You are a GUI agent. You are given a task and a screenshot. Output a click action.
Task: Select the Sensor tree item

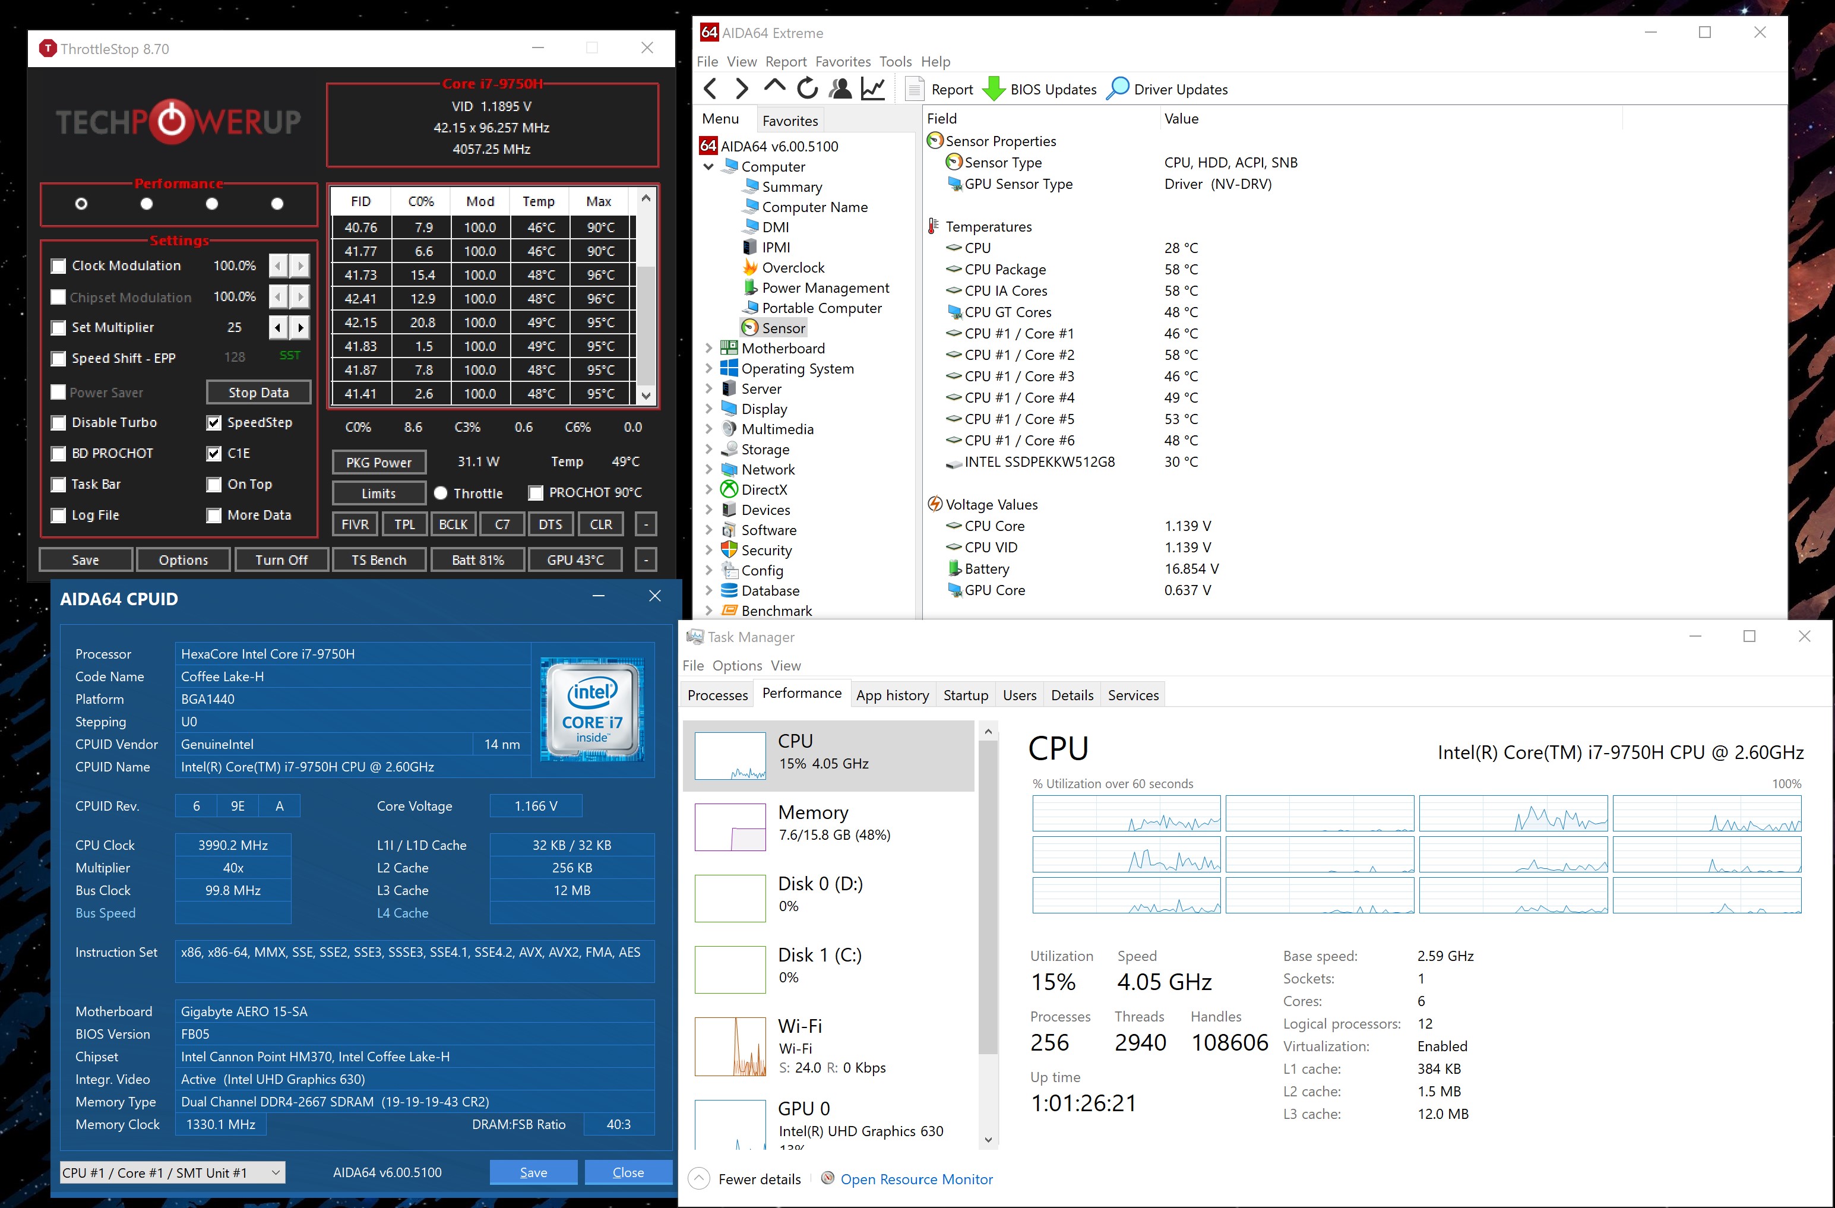[x=783, y=328]
